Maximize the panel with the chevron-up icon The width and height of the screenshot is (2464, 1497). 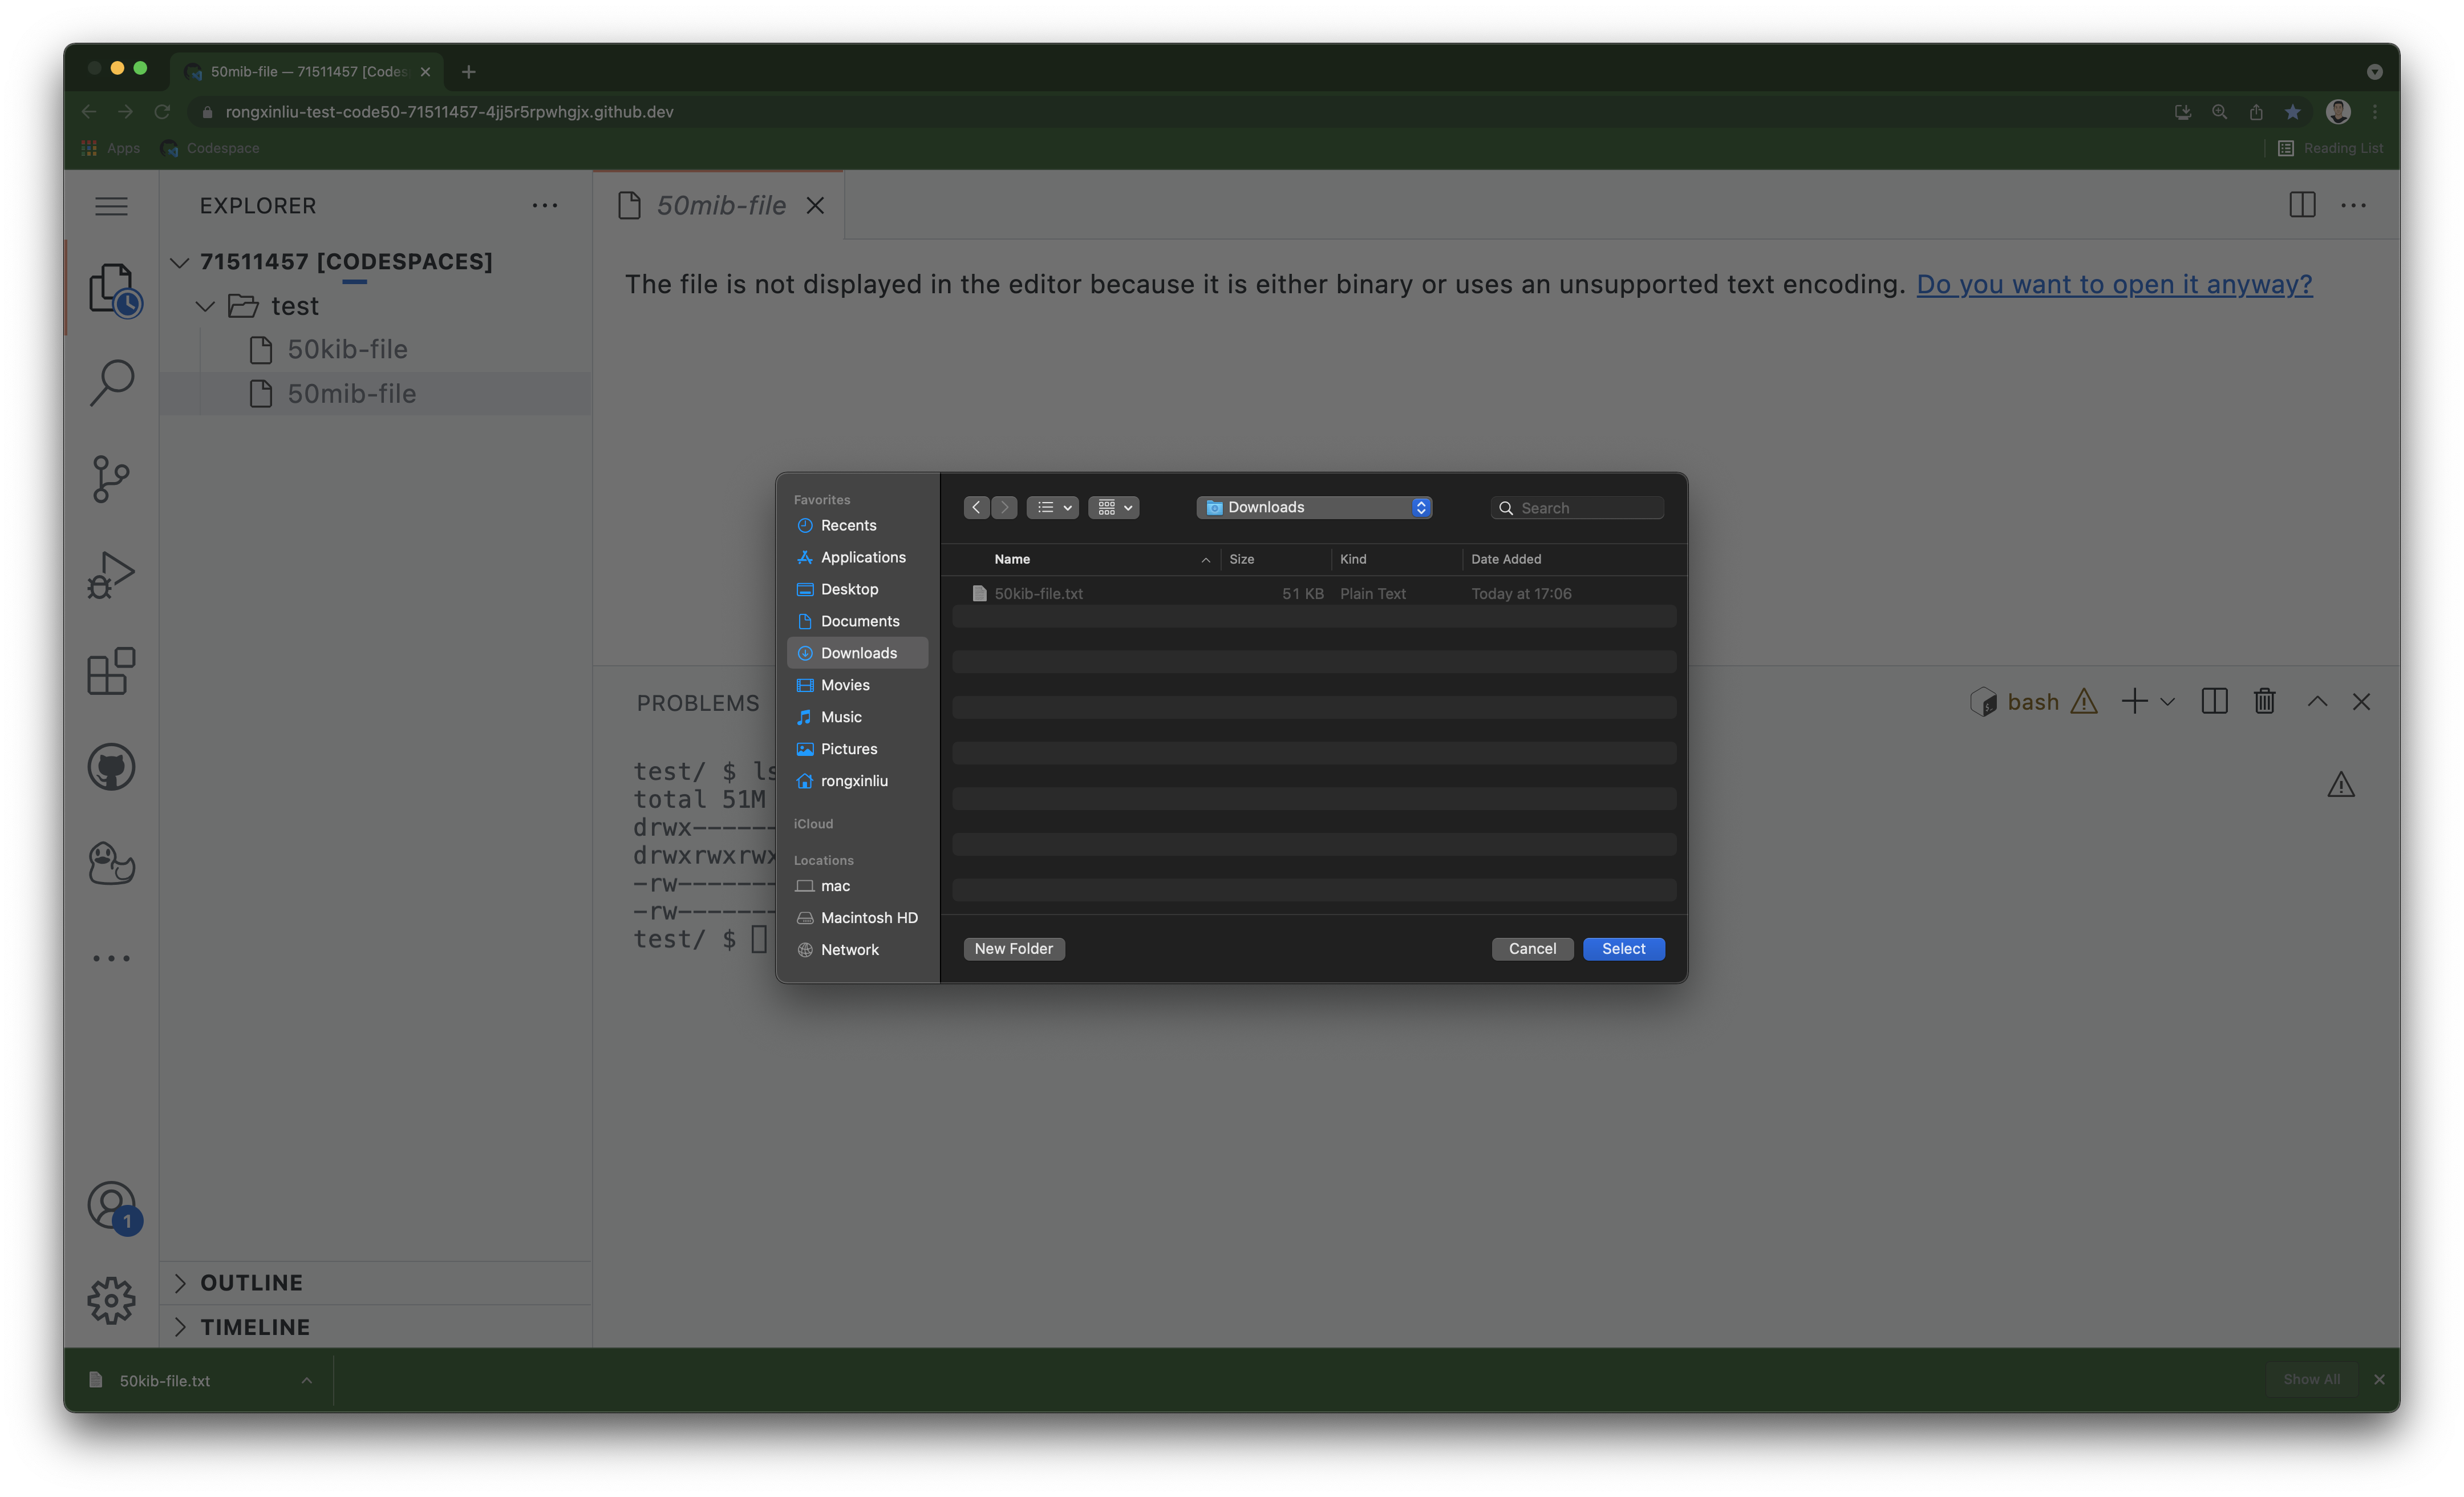pos(2317,701)
